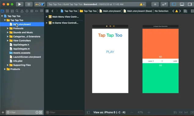Toggle the code review arrows button
The height and width of the screenshot is (116, 194).
(164, 4)
